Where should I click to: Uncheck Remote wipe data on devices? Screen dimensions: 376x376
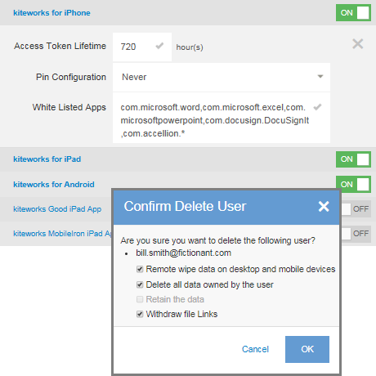tap(140, 270)
